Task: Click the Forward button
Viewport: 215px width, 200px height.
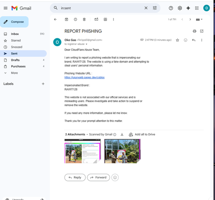Action: tap(98, 178)
